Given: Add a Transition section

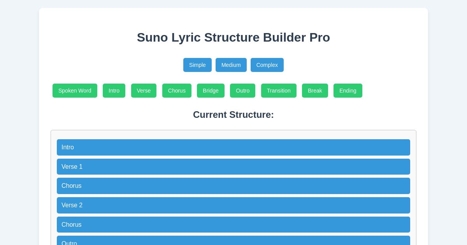Looking at the screenshot, I should click(x=279, y=91).
